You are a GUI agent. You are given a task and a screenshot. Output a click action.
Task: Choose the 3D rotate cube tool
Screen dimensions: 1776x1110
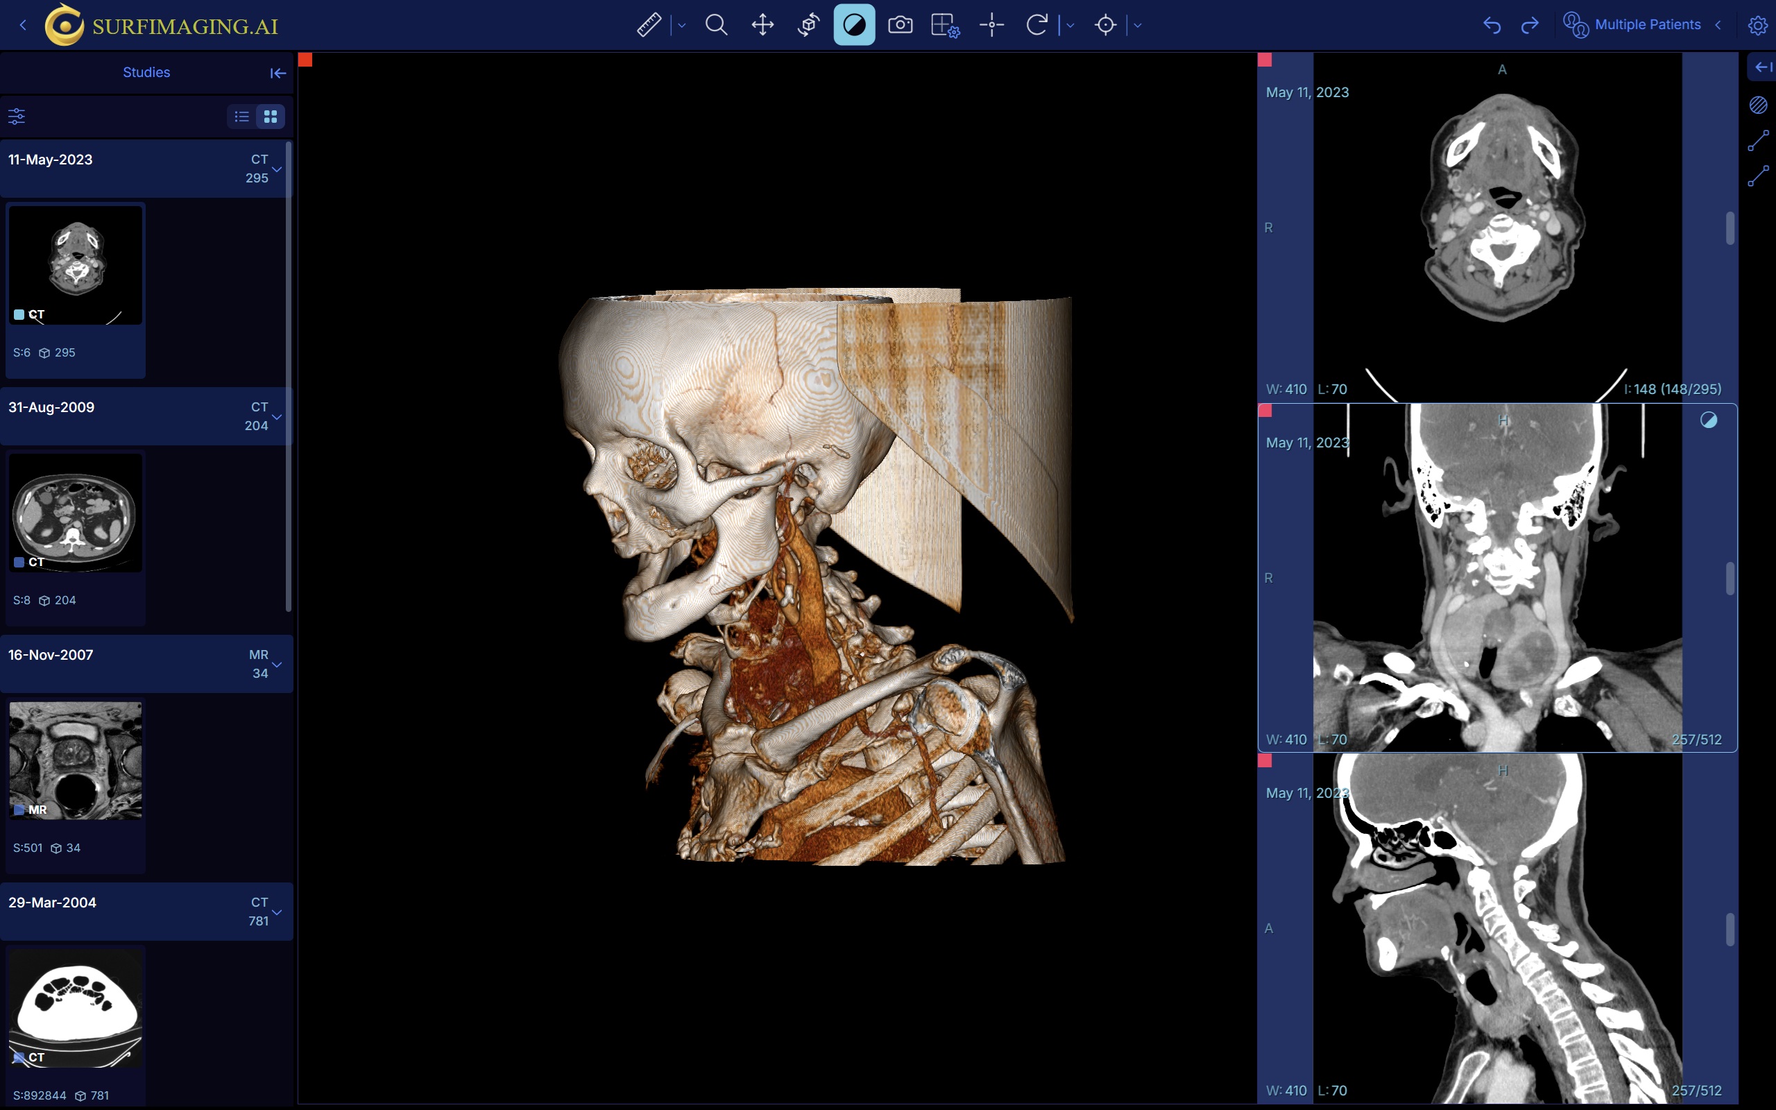tap(808, 25)
